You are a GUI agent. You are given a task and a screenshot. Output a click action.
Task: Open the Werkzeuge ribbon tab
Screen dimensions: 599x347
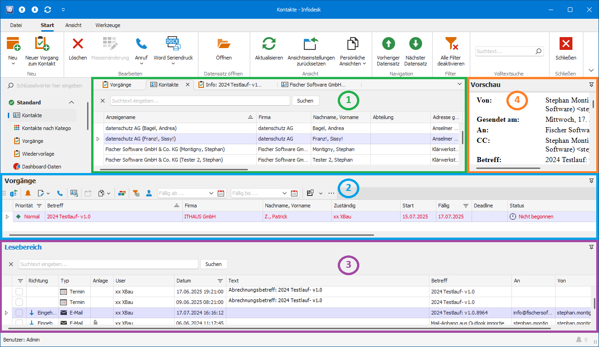[108, 25]
